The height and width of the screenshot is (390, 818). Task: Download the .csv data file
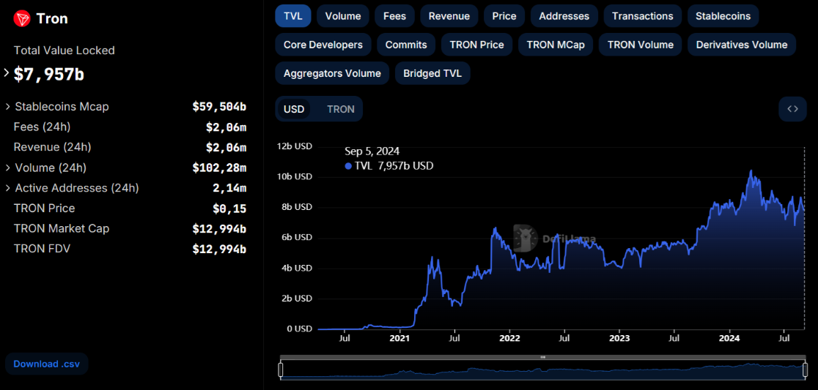pyautogui.click(x=47, y=364)
